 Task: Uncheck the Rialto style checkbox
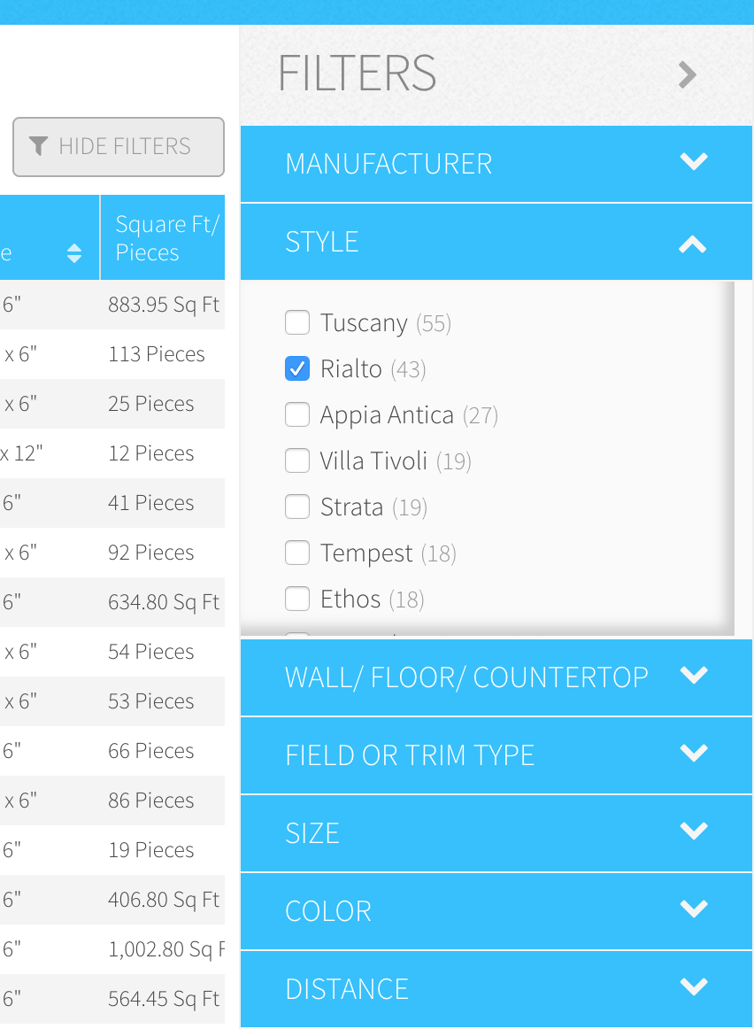tap(297, 368)
